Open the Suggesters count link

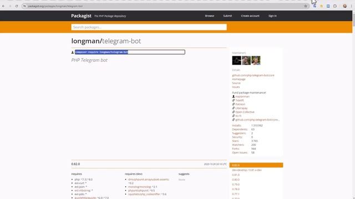pos(239,133)
